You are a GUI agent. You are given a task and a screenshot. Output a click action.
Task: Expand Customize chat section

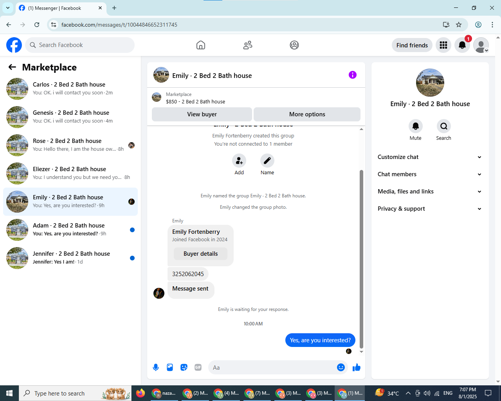(430, 157)
